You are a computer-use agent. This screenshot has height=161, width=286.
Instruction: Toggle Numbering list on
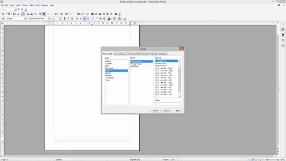(93, 19)
